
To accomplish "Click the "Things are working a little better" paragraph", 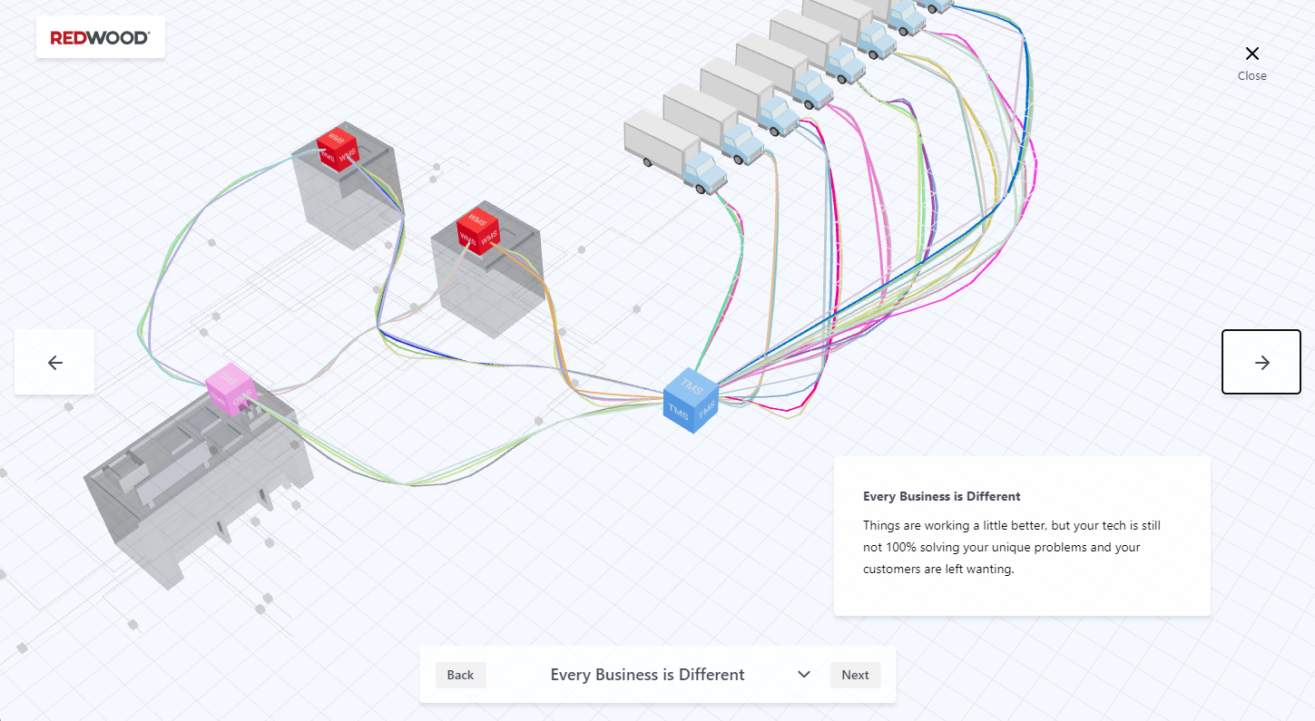I will 1012,547.
